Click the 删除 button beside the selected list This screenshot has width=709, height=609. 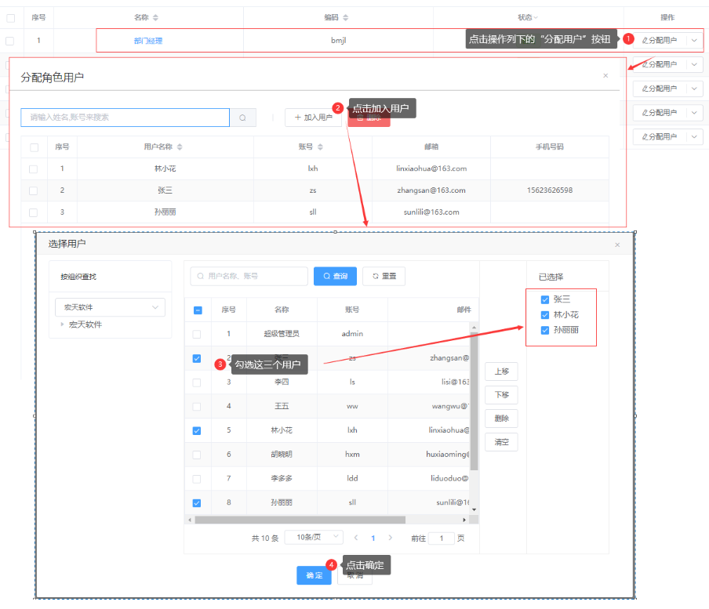[x=501, y=419]
